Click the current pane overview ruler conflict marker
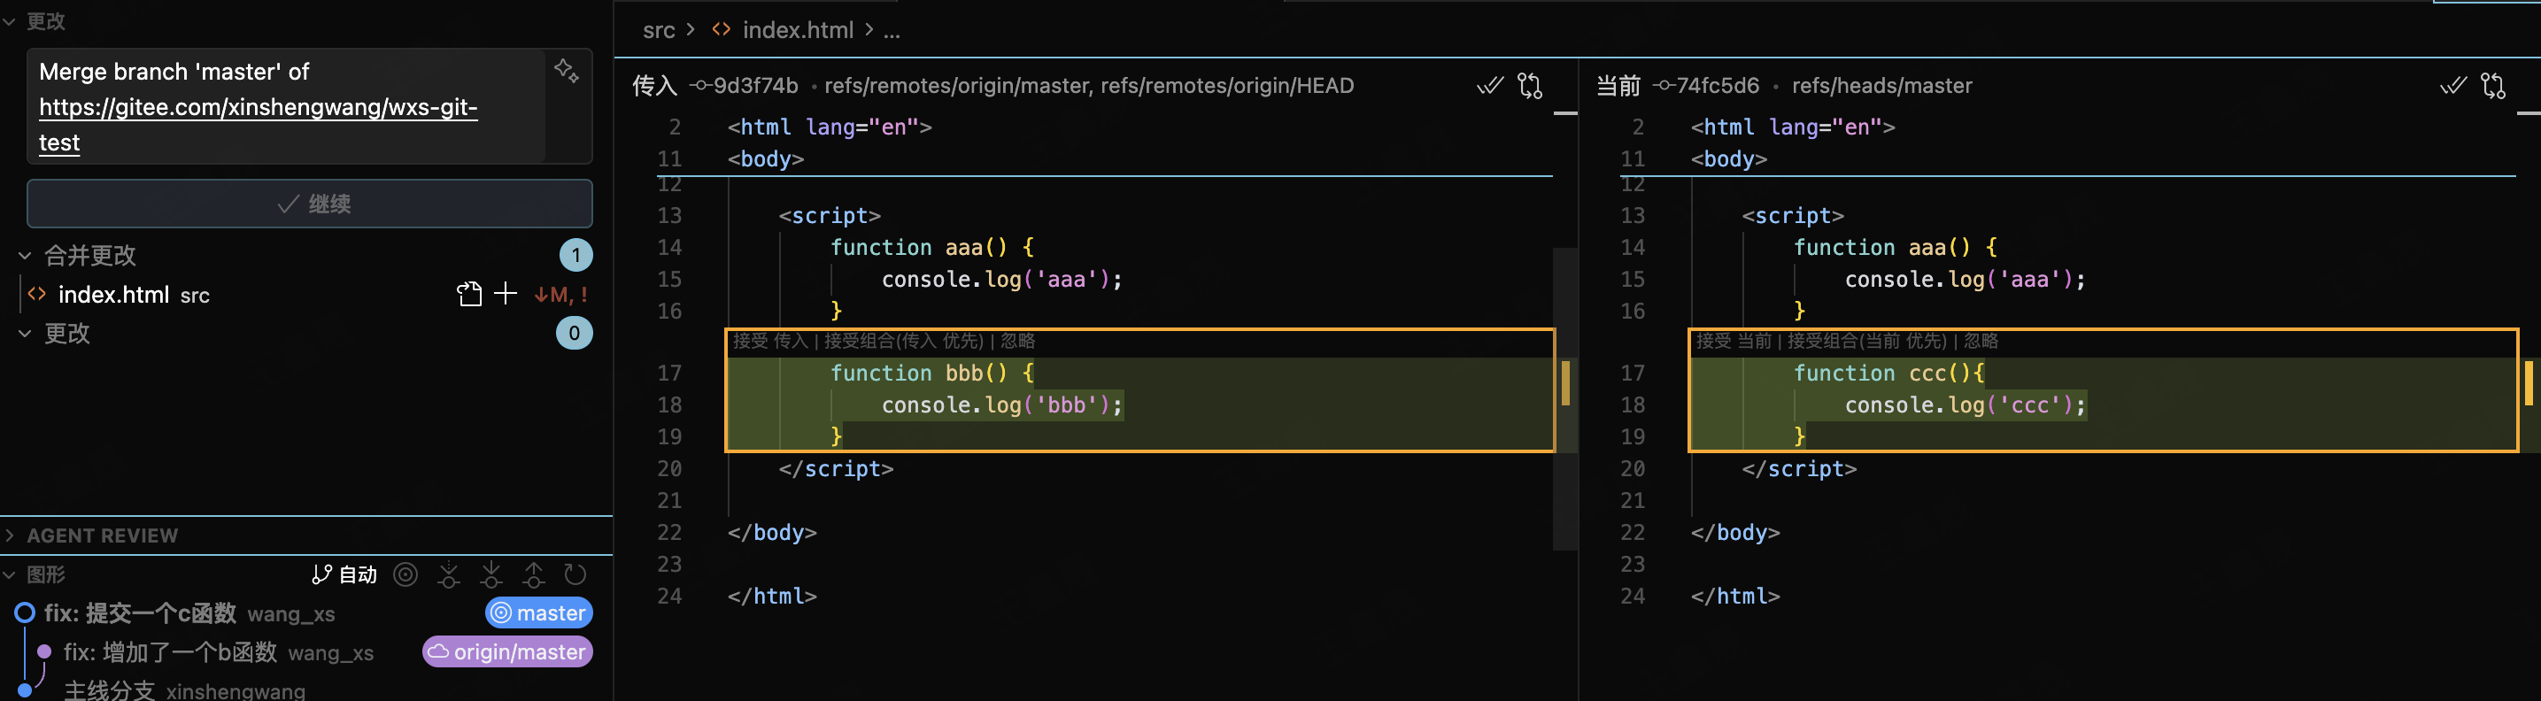Image resolution: width=2541 pixels, height=701 pixels. pyautogui.click(x=2529, y=383)
